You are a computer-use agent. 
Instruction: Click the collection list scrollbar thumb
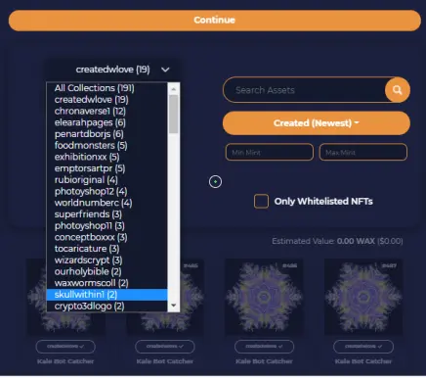[x=174, y=115]
